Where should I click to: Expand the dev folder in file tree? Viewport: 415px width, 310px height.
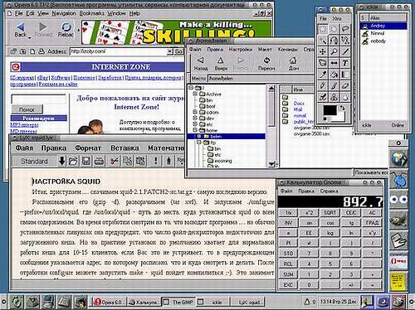point(195,119)
